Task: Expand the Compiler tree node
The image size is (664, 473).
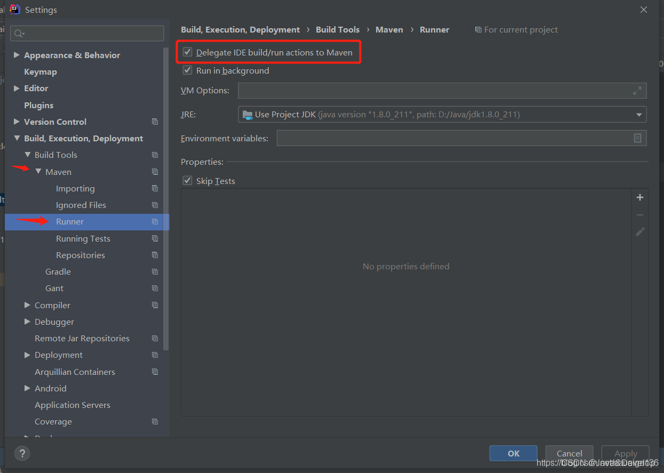Action: (27, 305)
